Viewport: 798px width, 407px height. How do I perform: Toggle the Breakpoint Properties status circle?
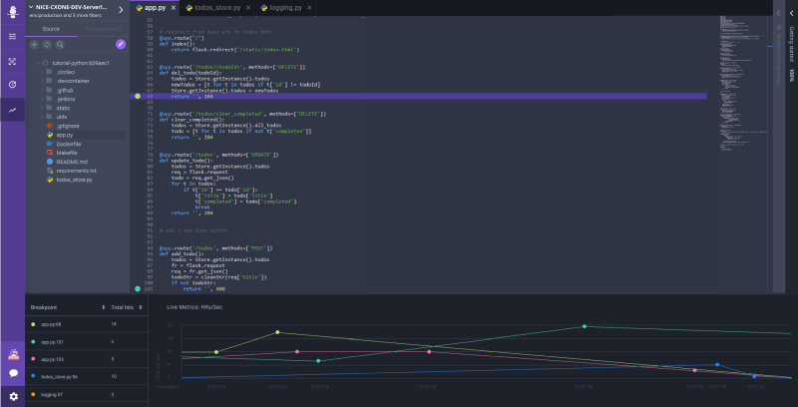[x=779, y=28]
